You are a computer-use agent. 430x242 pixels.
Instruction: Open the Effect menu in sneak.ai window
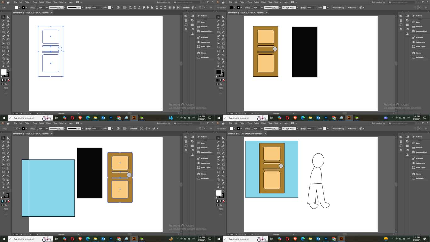(263, 123)
